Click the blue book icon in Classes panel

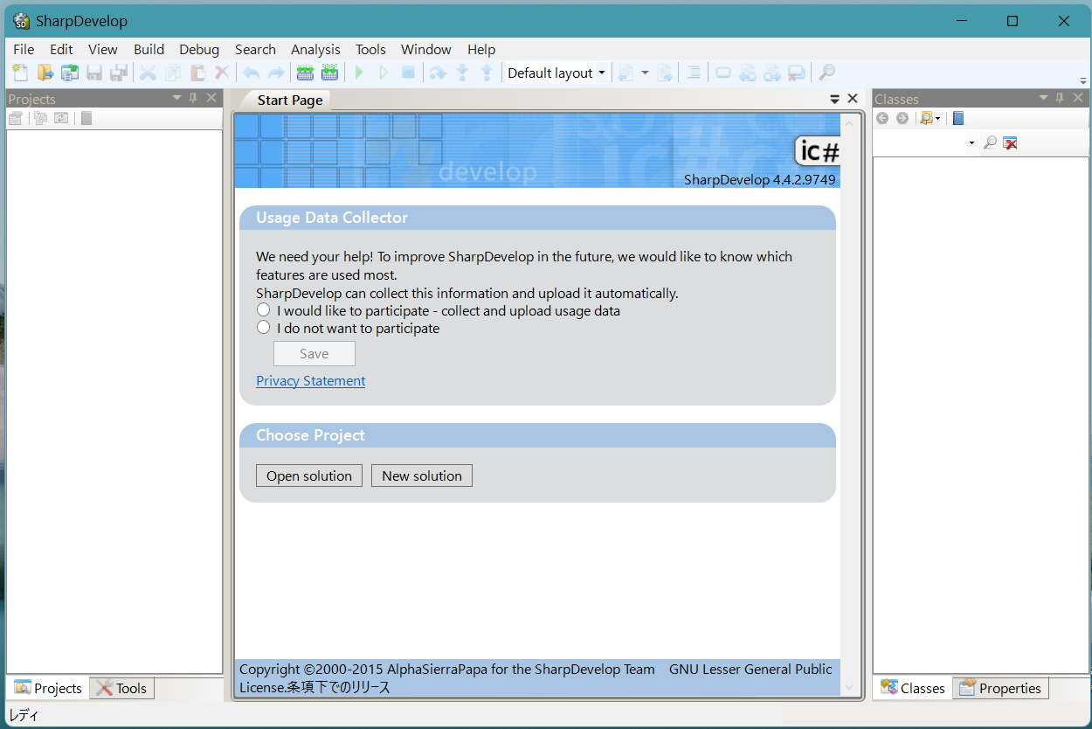(958, 118)
